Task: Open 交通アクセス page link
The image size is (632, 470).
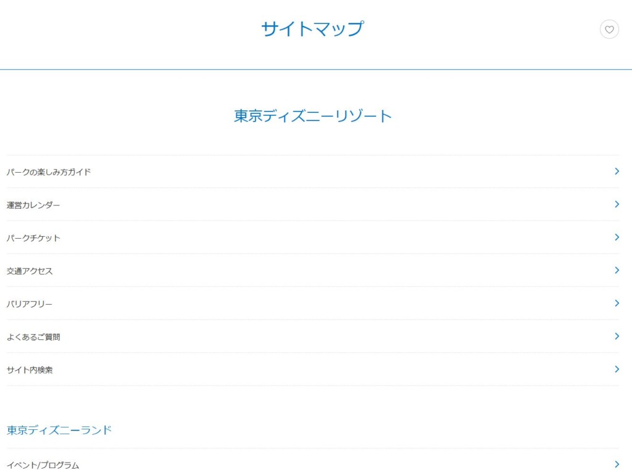Action: (30, 271)
